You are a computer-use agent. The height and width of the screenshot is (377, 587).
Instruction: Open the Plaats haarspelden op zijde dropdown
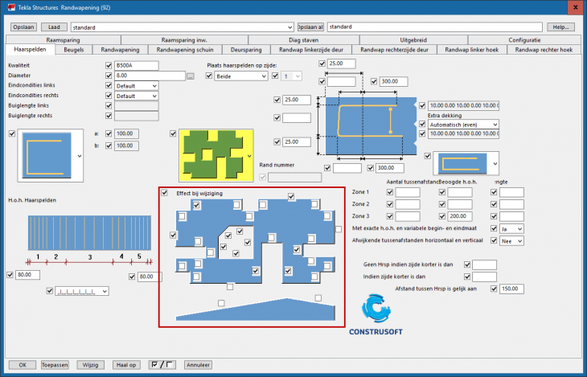240,76
